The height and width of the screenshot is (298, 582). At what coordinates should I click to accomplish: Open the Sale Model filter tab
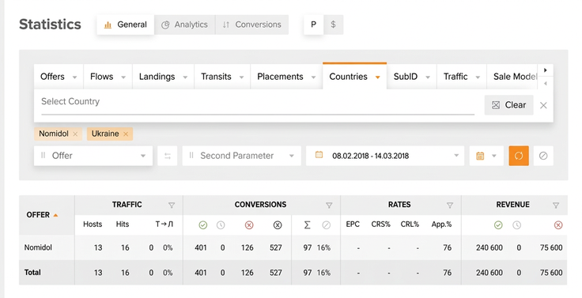(512, 77)
